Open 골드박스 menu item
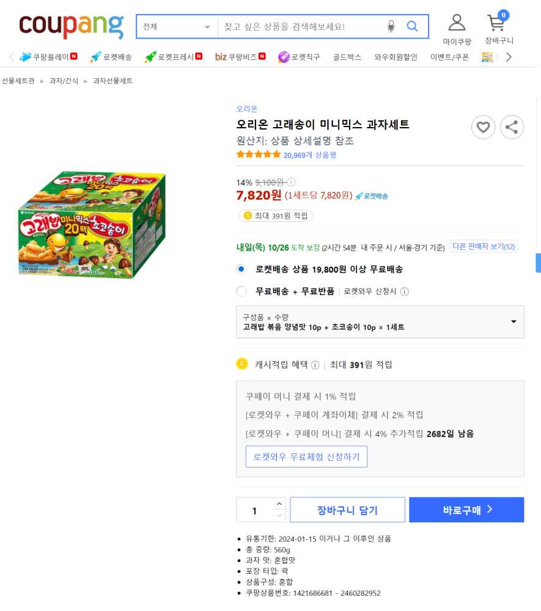 click(347, 57)
